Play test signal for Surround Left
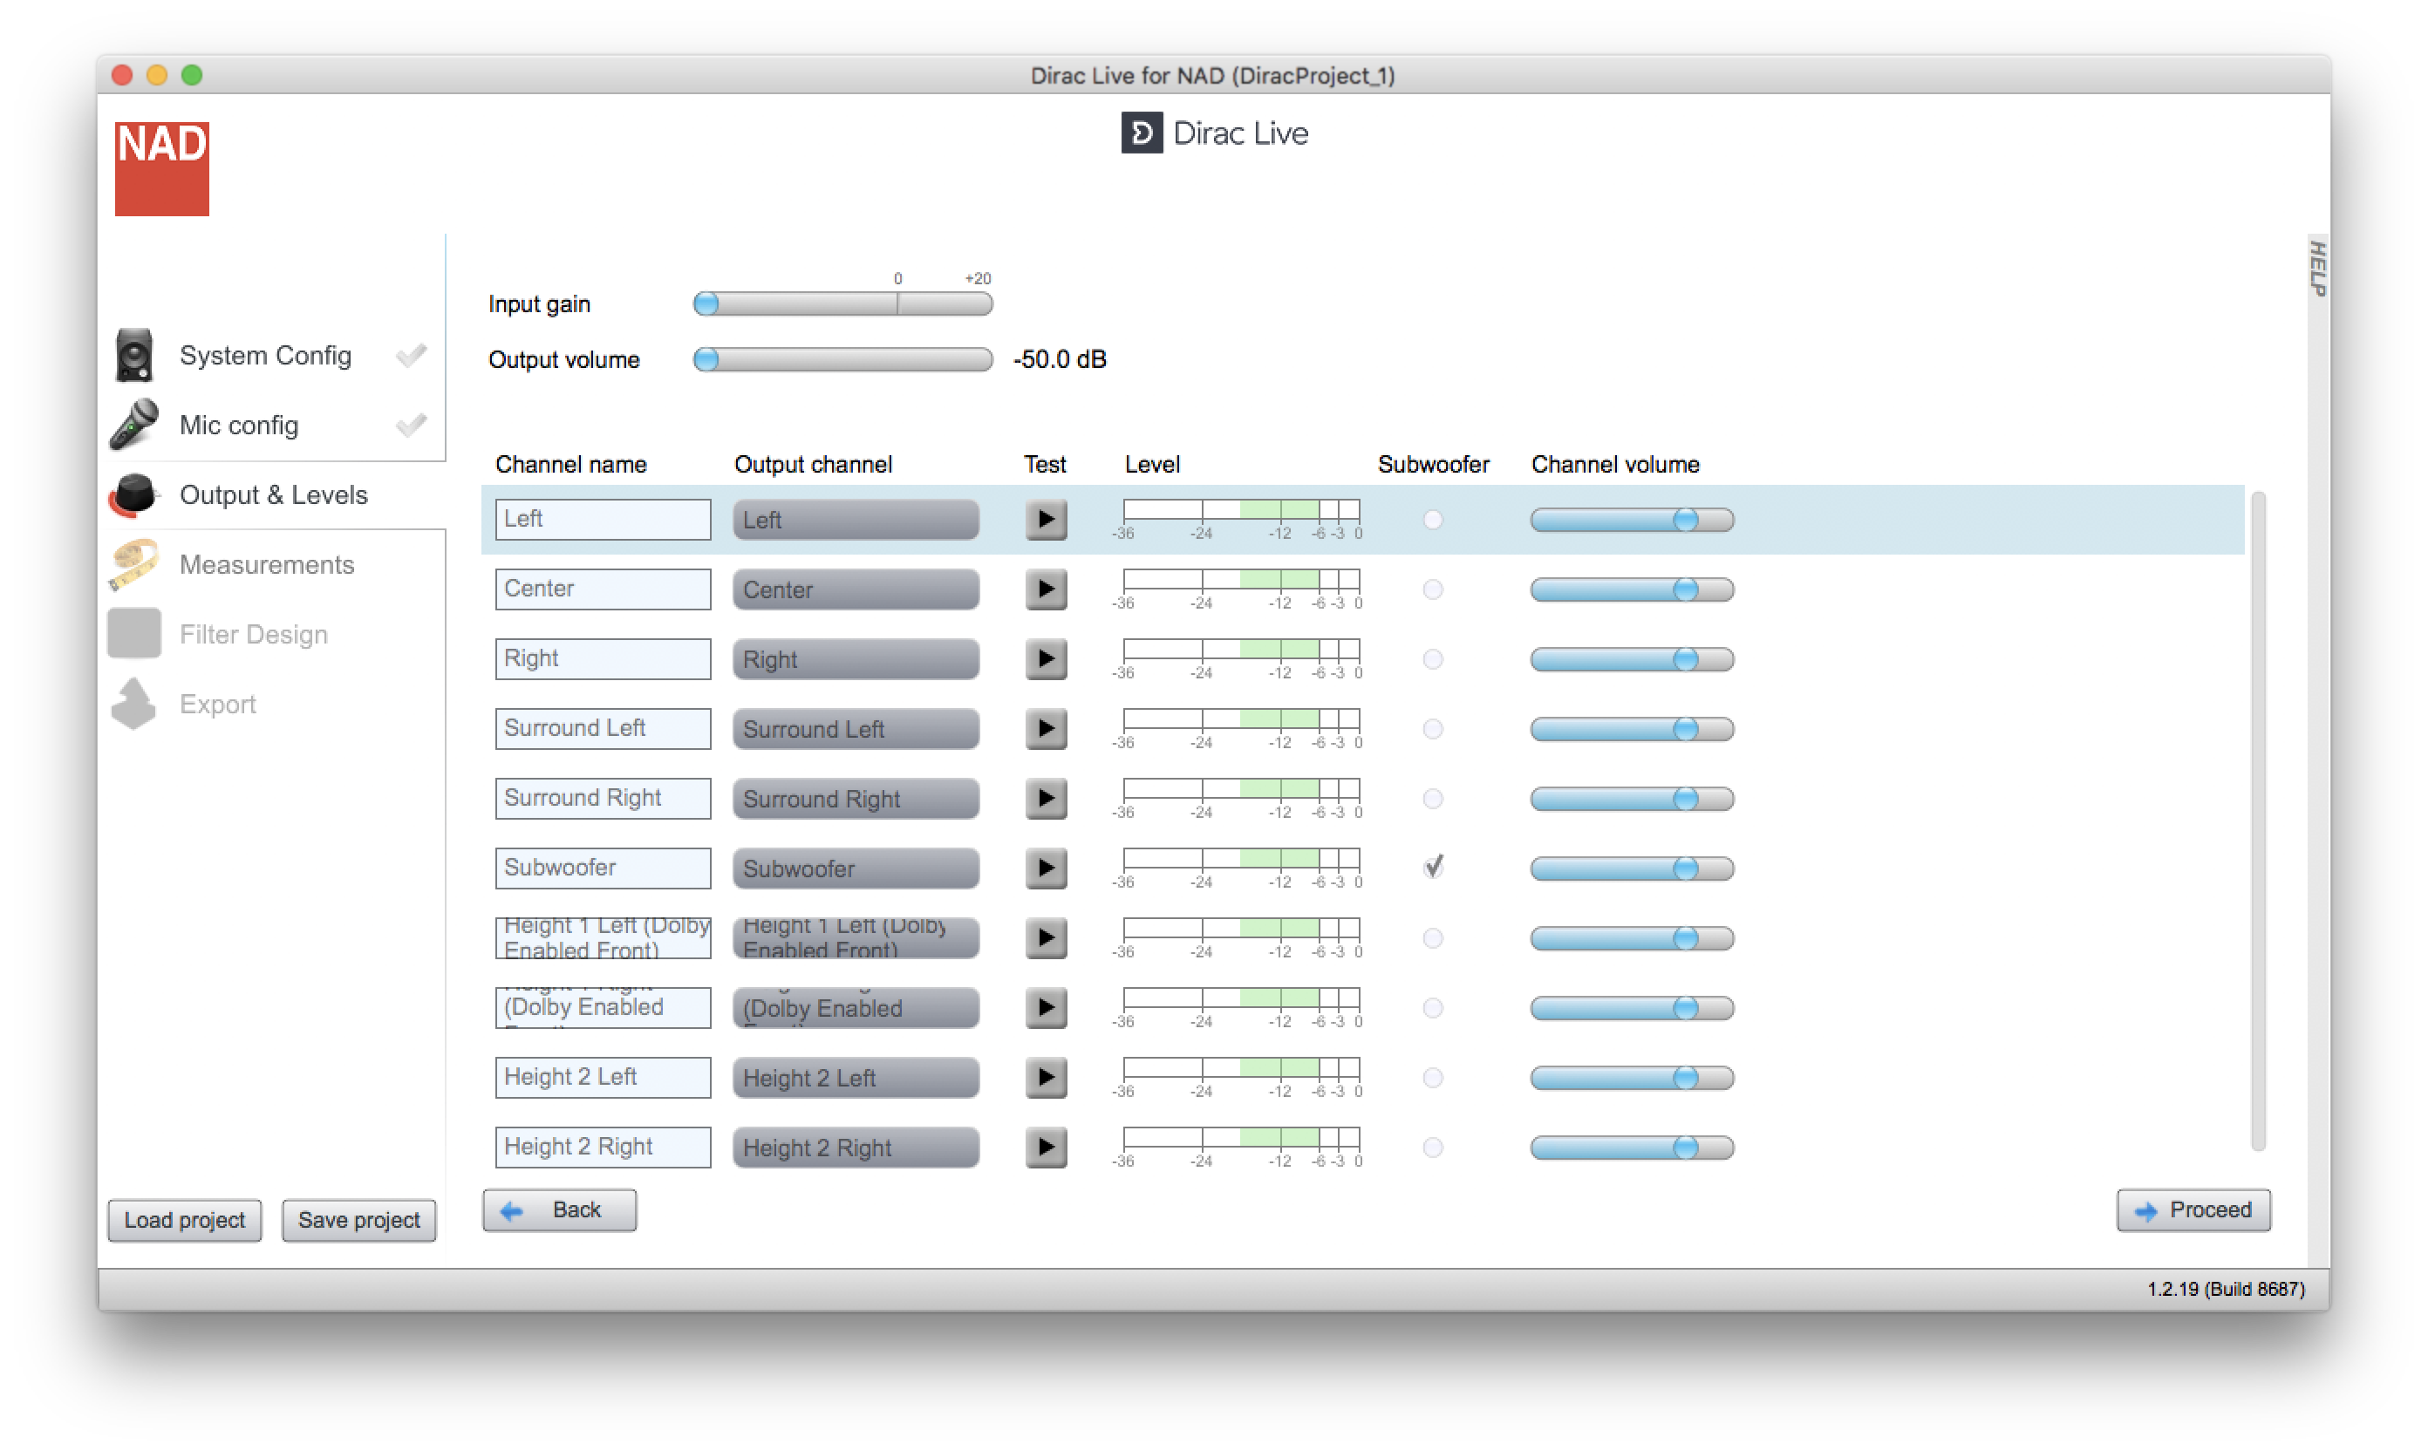 tap(1046, 728)
